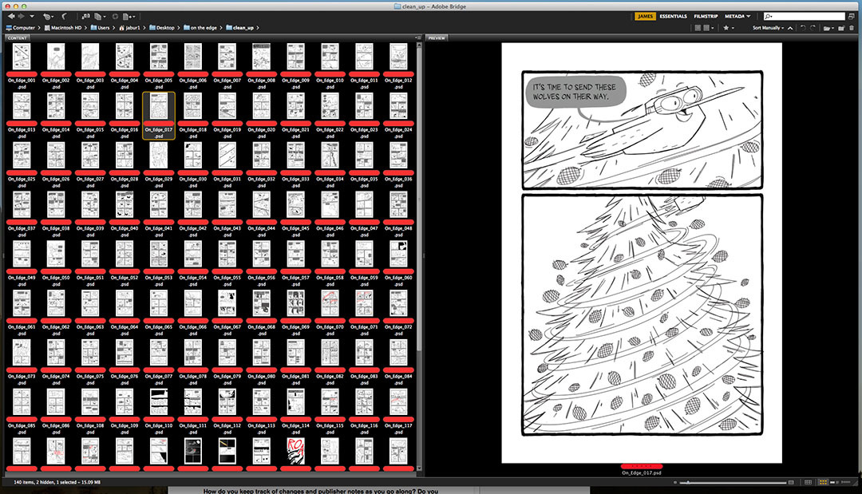Switch to the ESSENTIALS workspace
This screenshot has width=862, height=494.
tap(673, 16)
